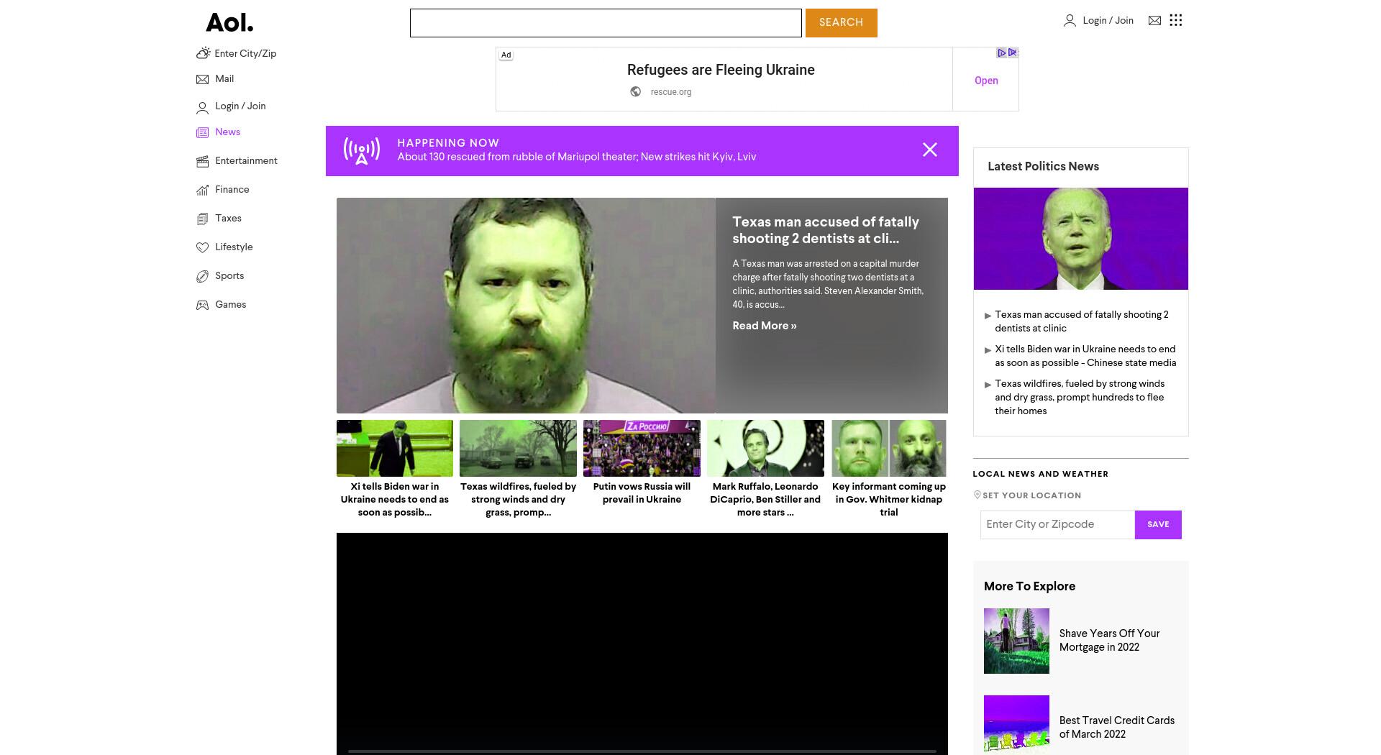1381x755 pixels.
Task: Click the rescue.org ad link
Action: click(x=670, y=92)
